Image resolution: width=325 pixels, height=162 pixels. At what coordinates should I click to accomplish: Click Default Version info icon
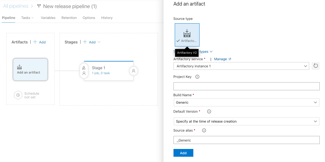[x=209, y=111]
